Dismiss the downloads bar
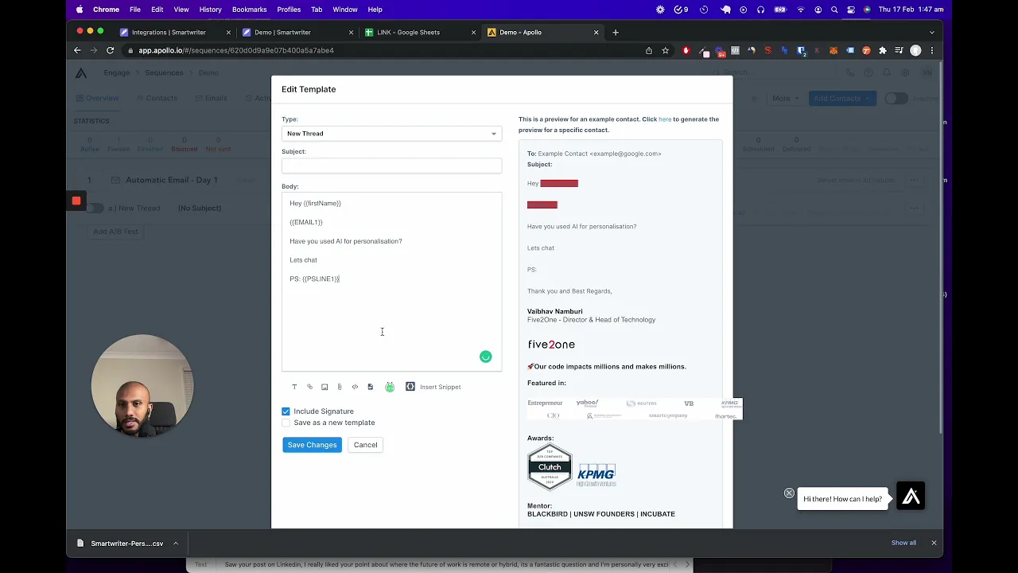Image resolution: width=1018 pixels, height=573 pixels. tap(934, 543)
